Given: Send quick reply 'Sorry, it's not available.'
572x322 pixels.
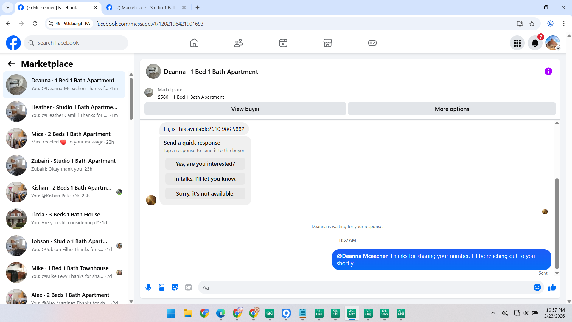Looking at the screenshot, I should [x=205, y=194].
